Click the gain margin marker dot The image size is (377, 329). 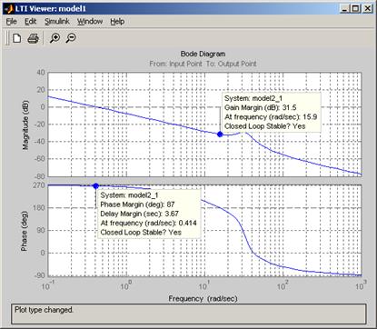[220, 135]
